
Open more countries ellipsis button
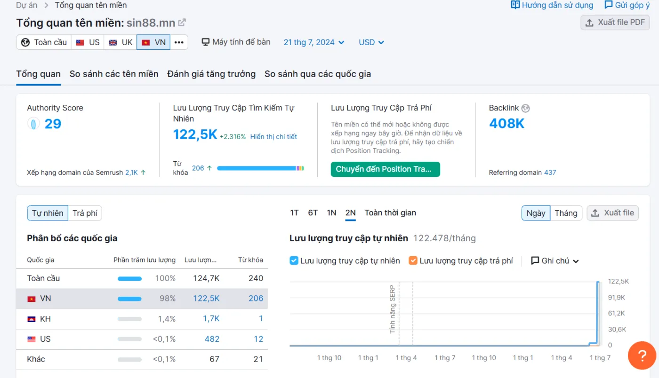[x=179, y=42]
